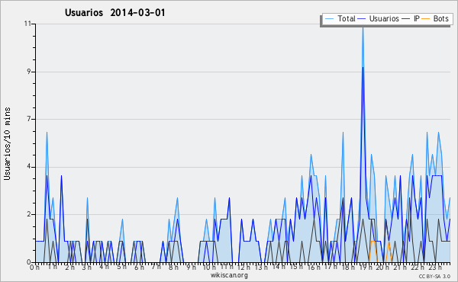Select the 'IP' legend entry
458x282 pixels.
point(411,18)
